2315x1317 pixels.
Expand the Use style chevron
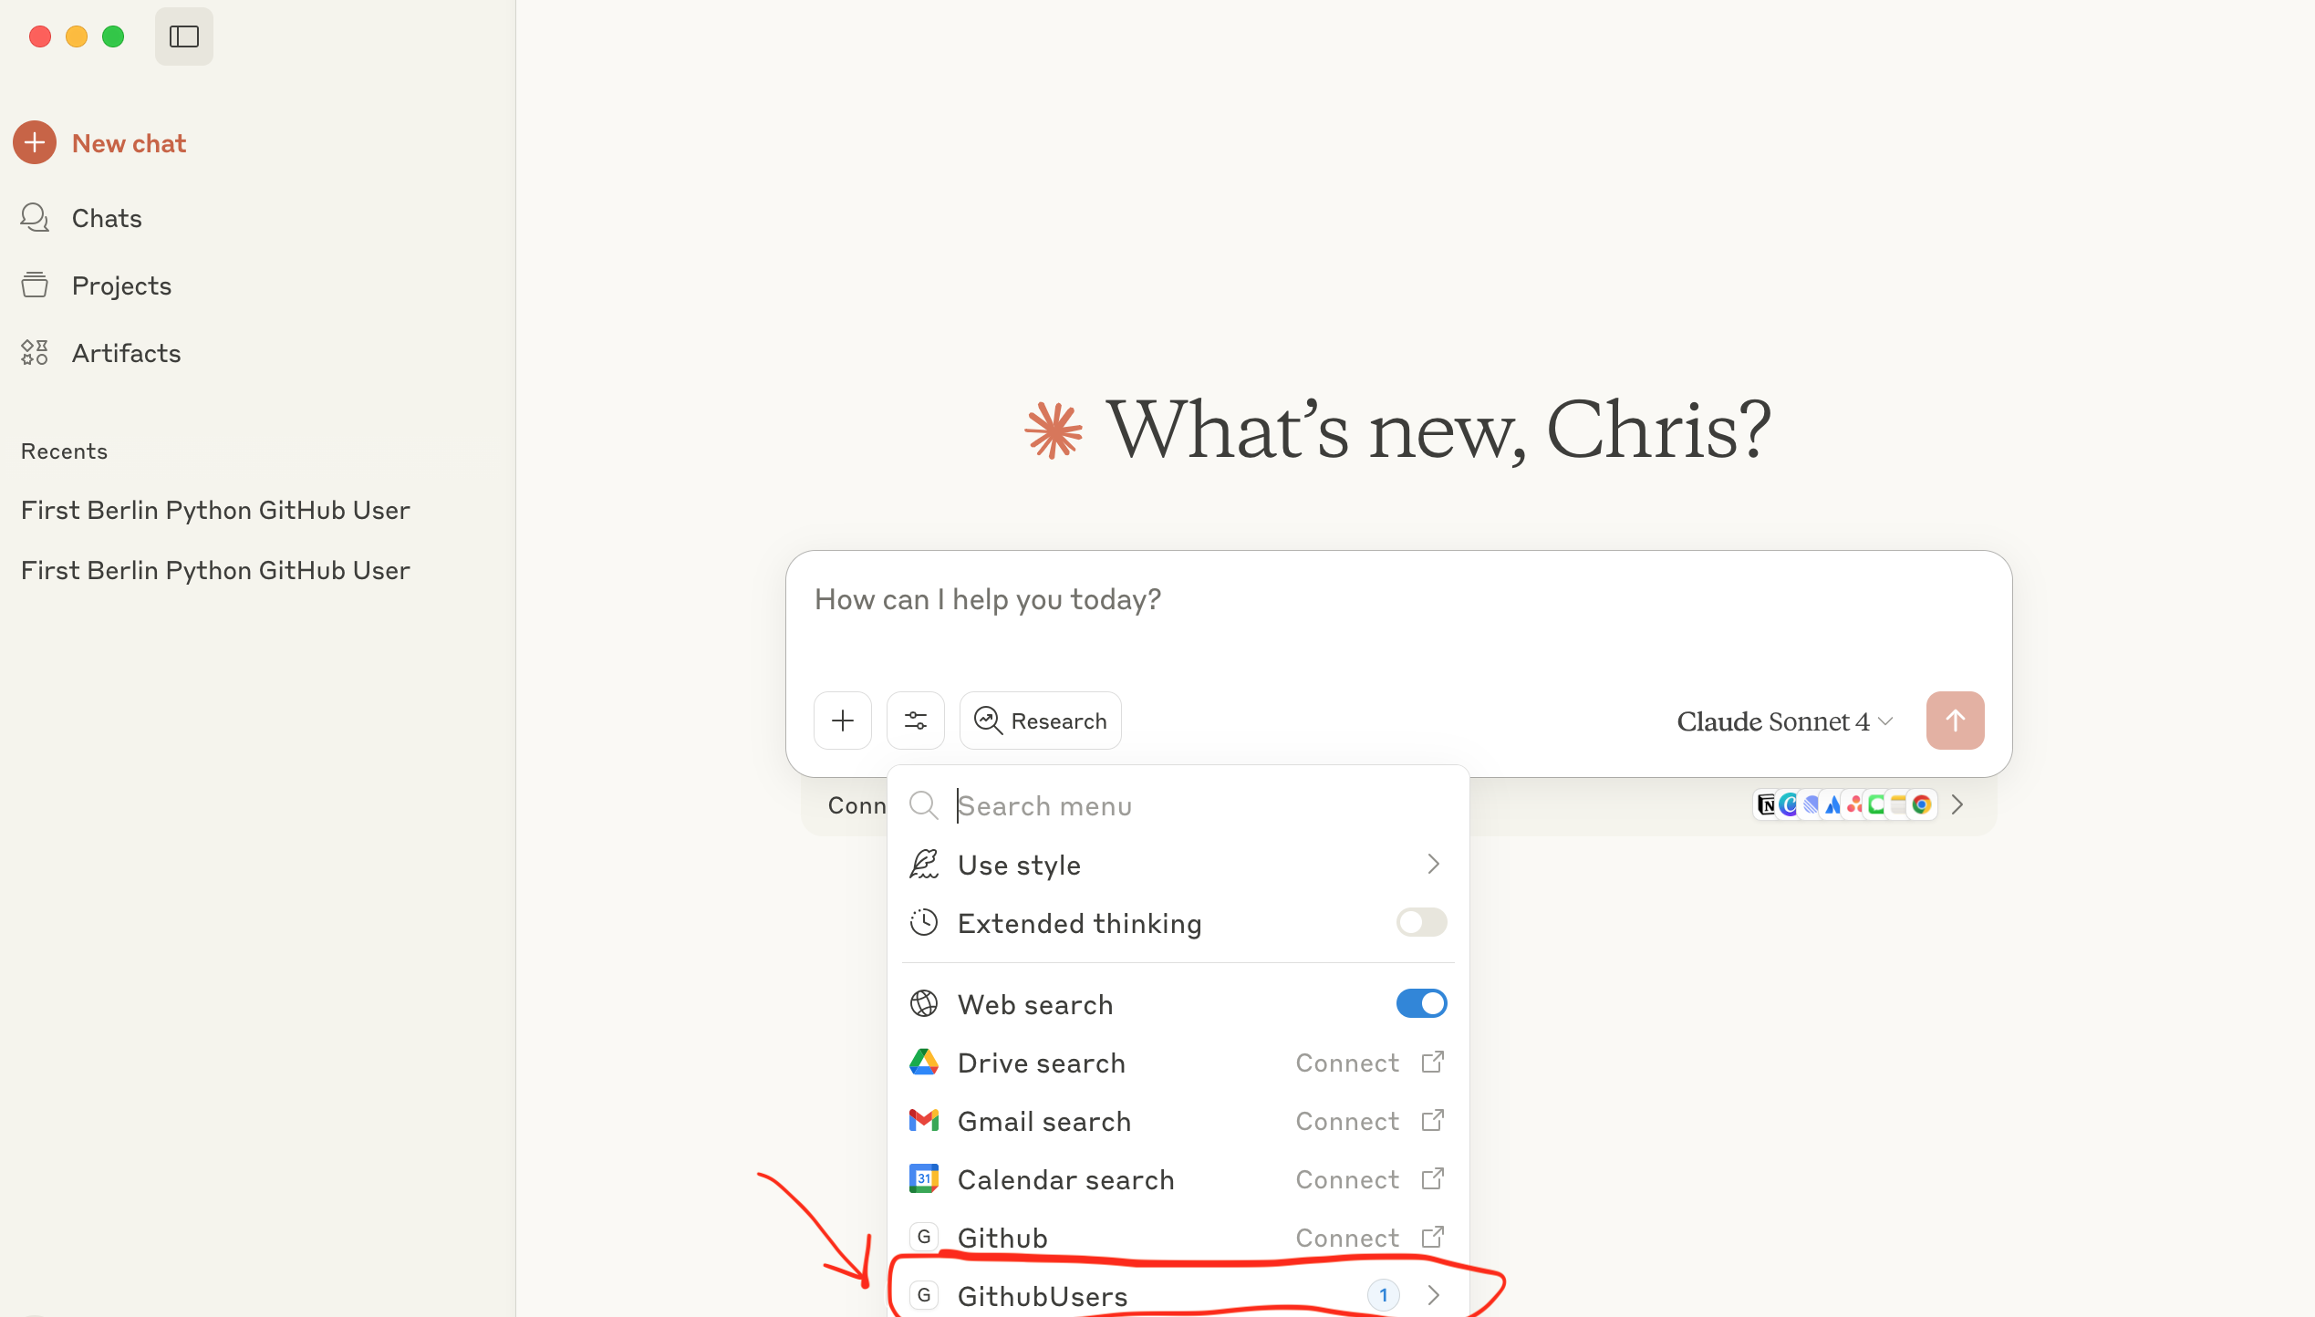point(1433,865)
